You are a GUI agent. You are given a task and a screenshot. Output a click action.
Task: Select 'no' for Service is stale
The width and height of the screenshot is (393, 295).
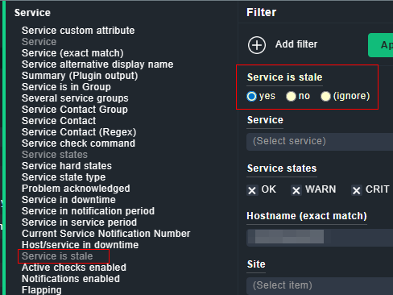coord(291,96)
